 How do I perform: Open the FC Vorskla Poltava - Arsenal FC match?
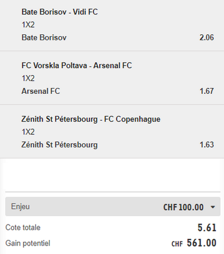77,66
